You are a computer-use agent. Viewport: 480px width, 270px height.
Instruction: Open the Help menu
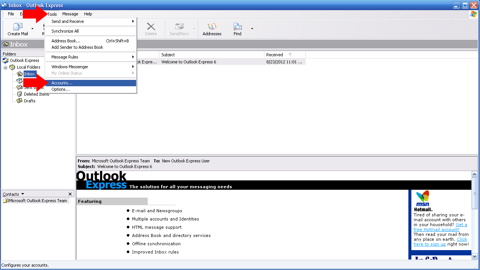88,14
